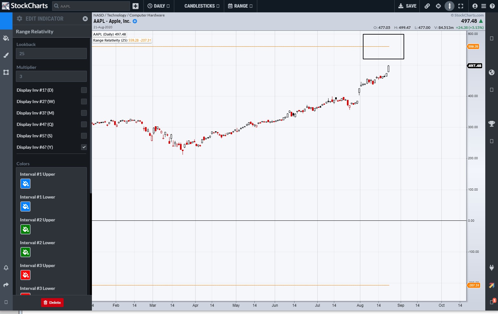Delete the Range Relativity indicator
The image size is (498, 314).
[52, 303]
